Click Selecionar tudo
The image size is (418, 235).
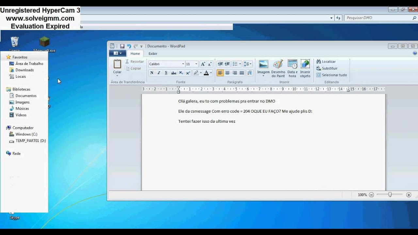click(x=331, y=75)
